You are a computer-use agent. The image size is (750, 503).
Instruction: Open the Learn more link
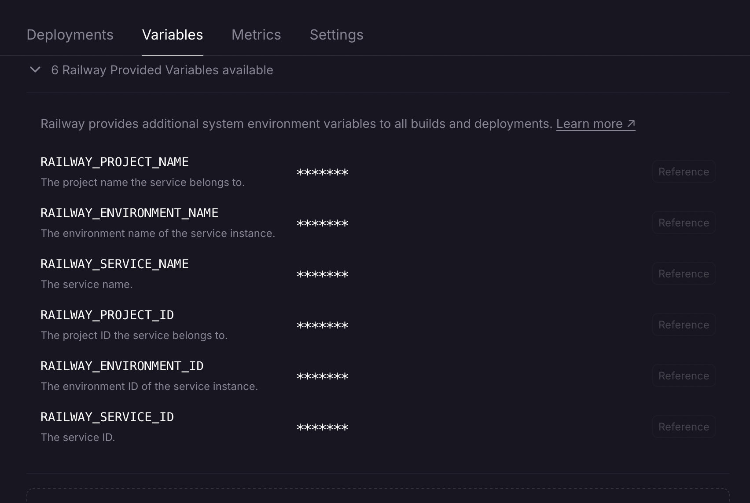(x=595, y=124)
